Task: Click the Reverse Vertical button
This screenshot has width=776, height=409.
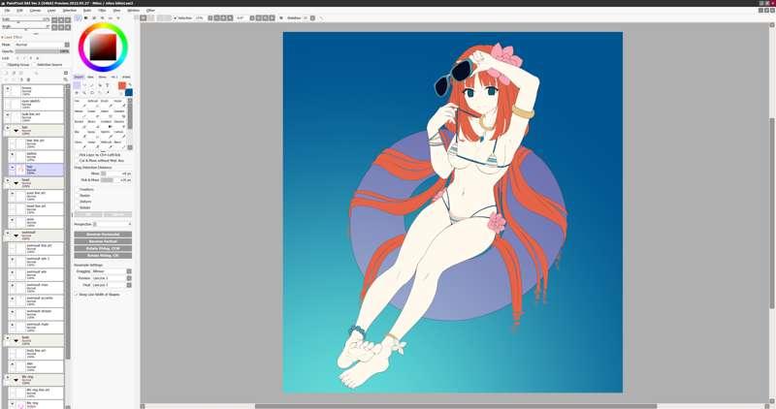Action: tap(103, 241)
